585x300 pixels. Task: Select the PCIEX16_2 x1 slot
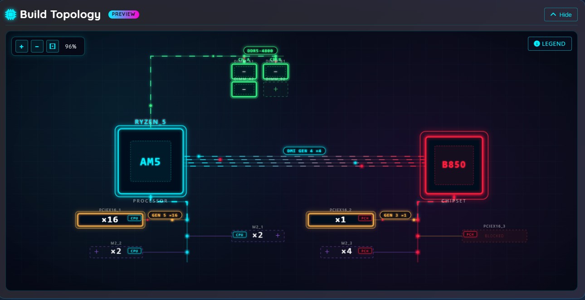(x=341, y=220)
